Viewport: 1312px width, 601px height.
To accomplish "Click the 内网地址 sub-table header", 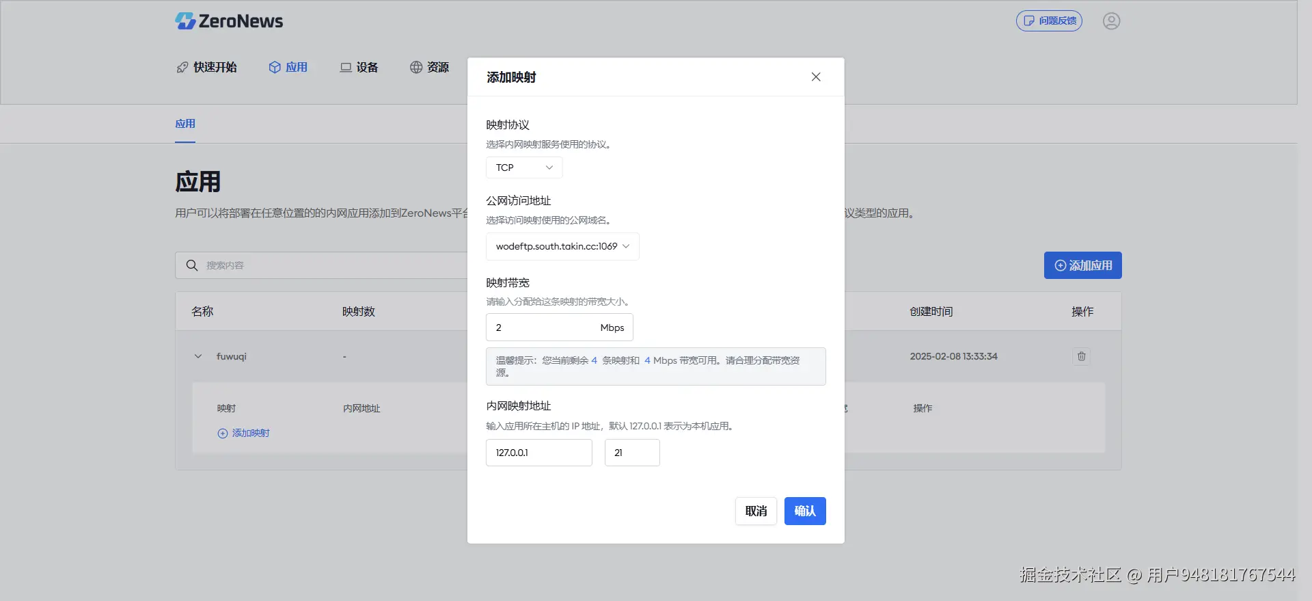I will [361, 408].
